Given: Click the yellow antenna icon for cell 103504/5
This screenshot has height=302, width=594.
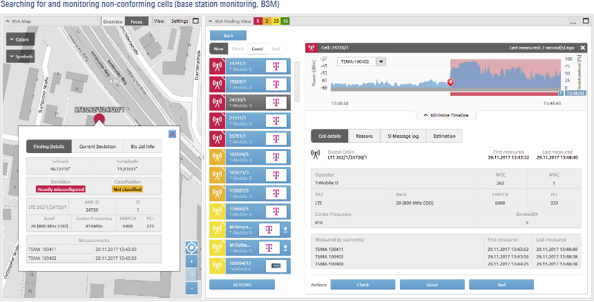Looking at the screenshot, I should (x=215, y=157).
